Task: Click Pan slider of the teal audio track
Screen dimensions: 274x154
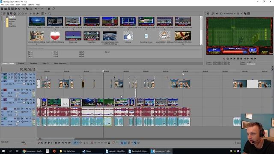Action: (x=17, y=124)
